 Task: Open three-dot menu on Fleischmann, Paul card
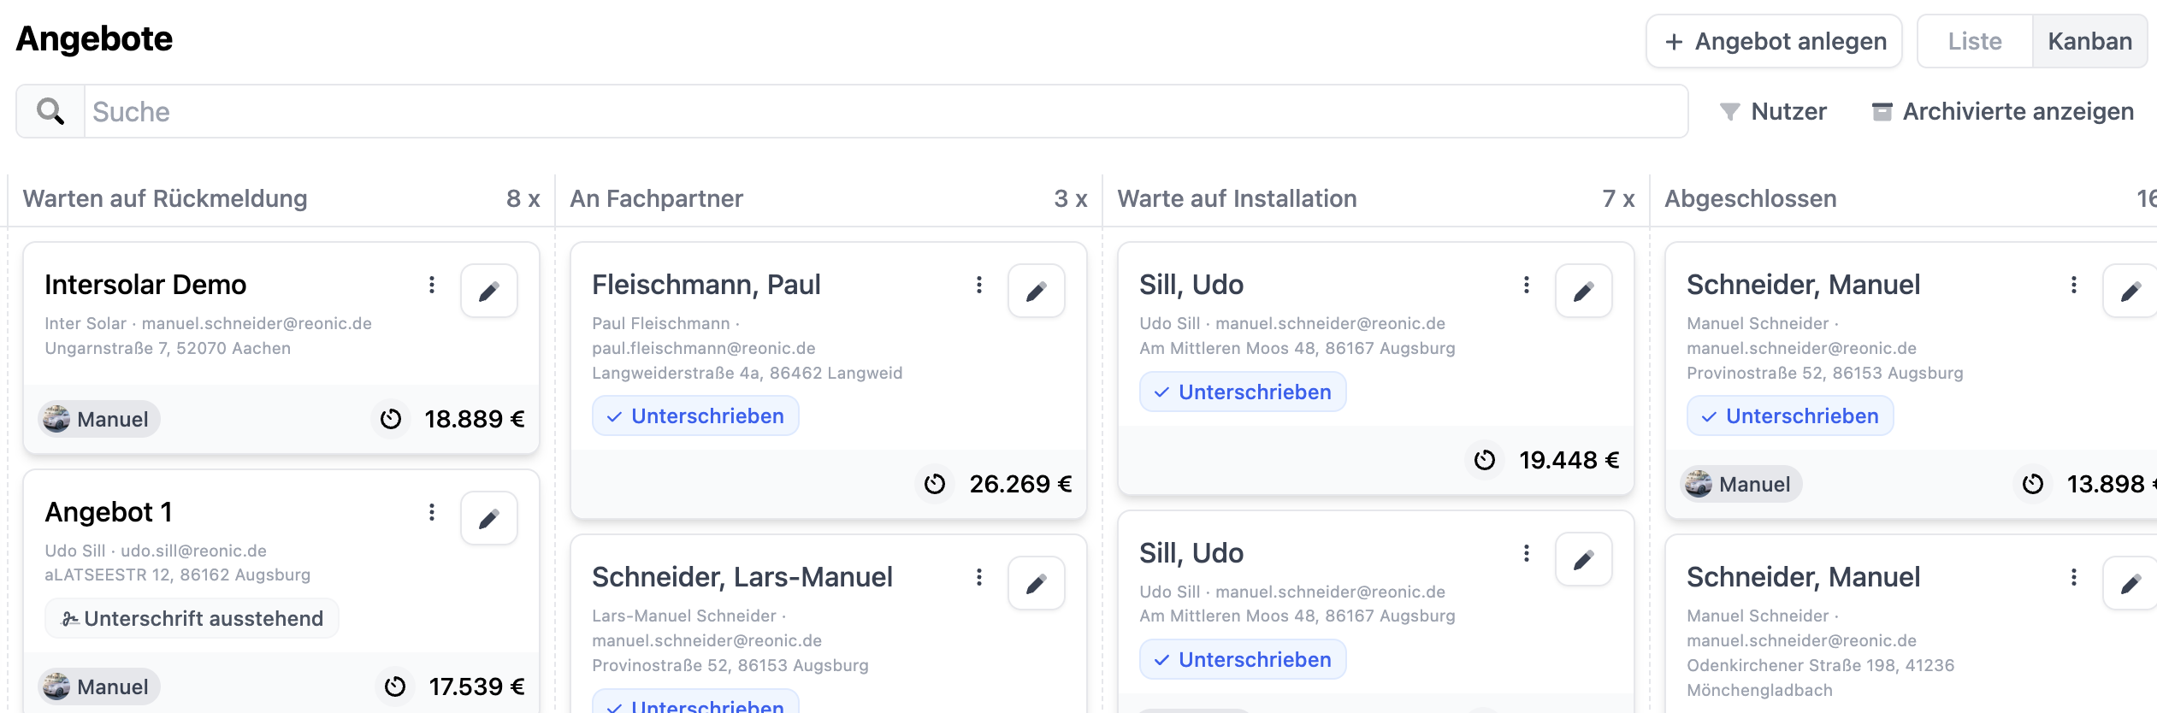tap(979, 285)
